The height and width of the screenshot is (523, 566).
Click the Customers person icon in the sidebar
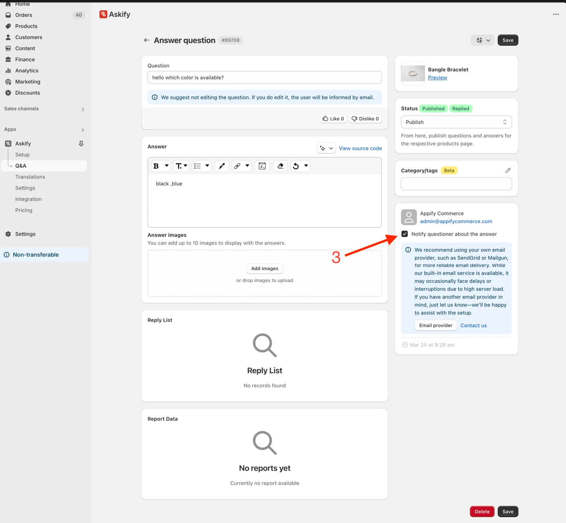(8, 37)
